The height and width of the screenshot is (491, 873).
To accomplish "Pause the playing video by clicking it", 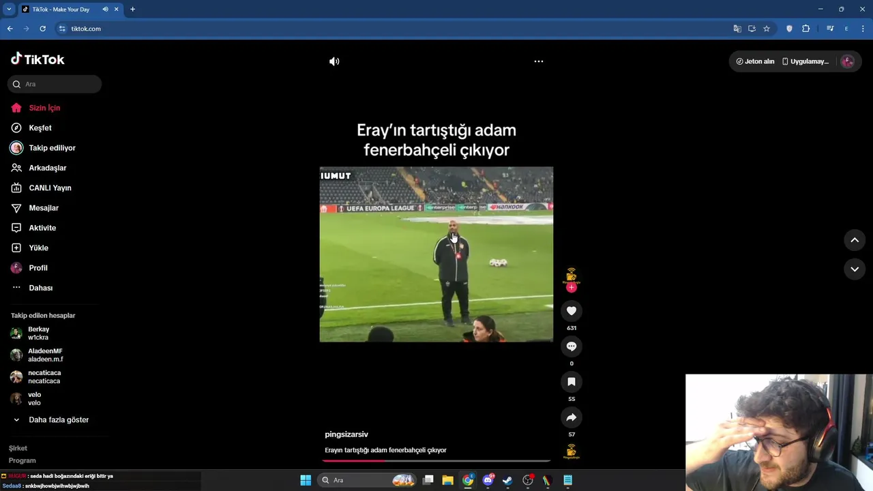I will coord(436,254).
